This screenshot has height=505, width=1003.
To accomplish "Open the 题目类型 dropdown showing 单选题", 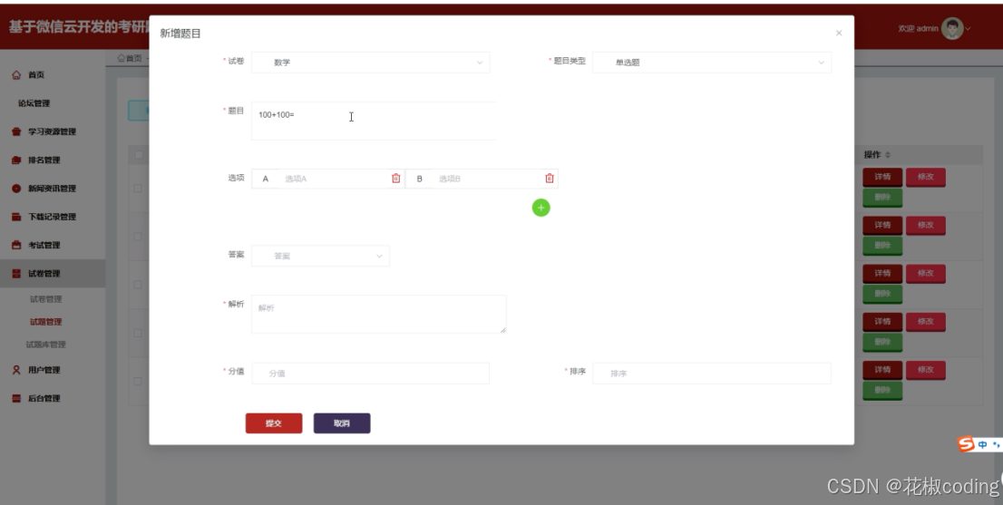I will 712,62.
